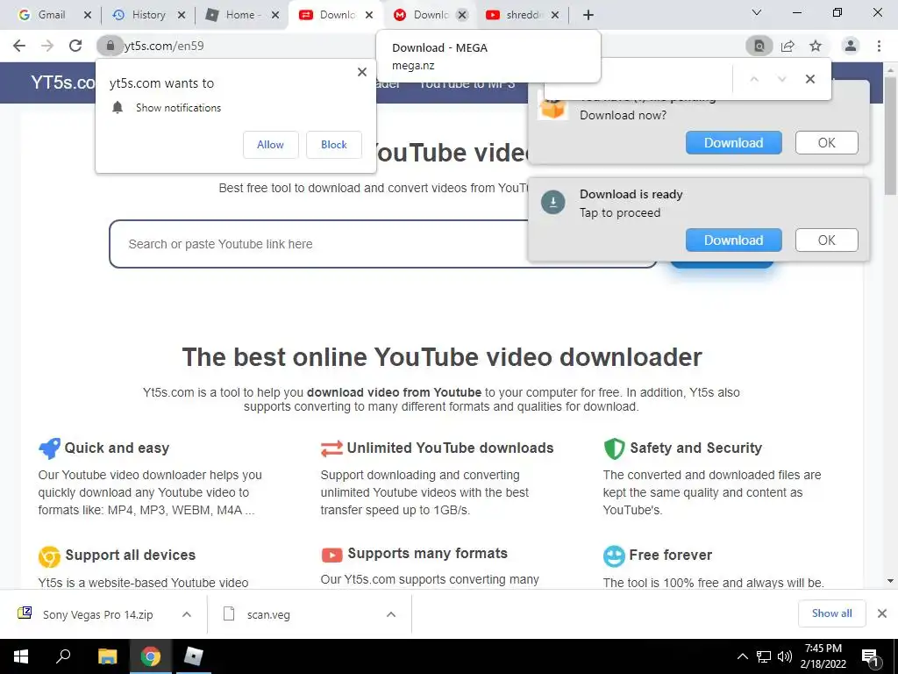Open the Windows notification center
The height and width of the screenshot is (674, 898).
click(871, 656)
